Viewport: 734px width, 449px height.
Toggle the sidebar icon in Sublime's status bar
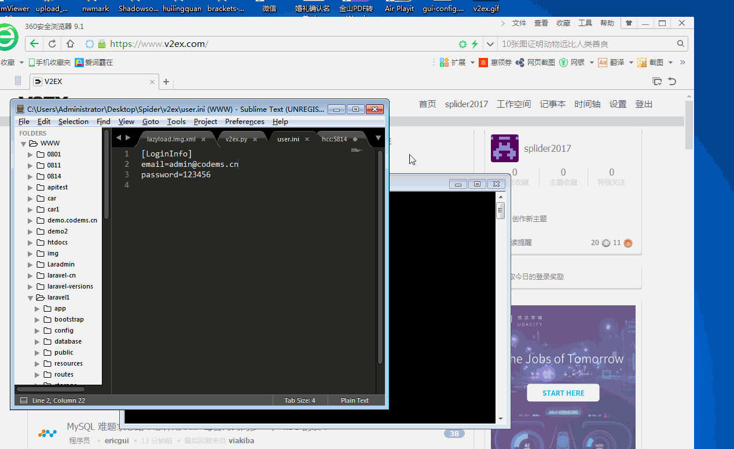click(x=23, y=400)
